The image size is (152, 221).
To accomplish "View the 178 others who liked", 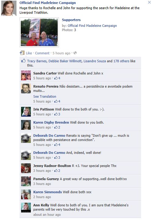I will [121, 61].
